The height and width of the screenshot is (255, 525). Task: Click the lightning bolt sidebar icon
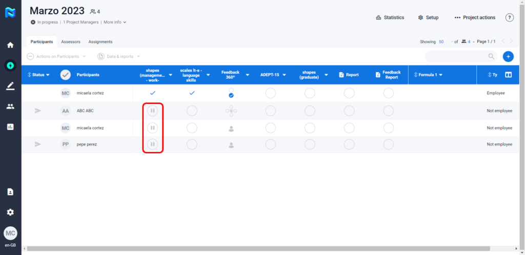coord(10,65)
